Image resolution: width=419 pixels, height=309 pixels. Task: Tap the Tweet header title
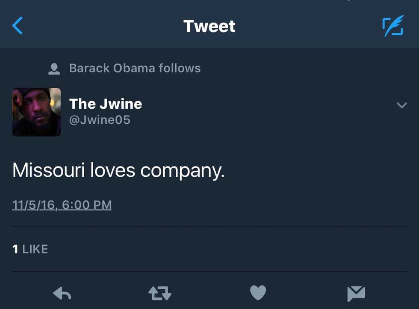(x=209, y=26)
